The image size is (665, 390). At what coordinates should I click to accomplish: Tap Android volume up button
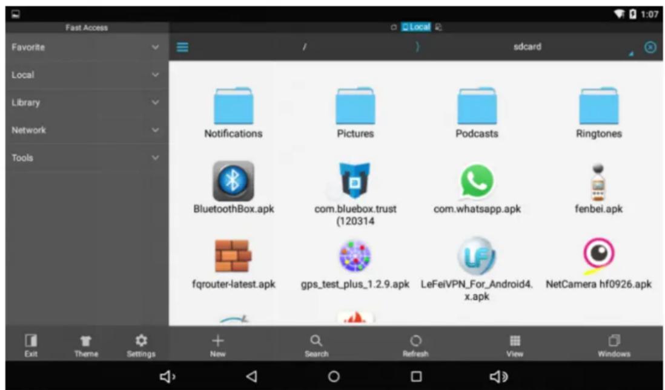(x=499, y=376)
